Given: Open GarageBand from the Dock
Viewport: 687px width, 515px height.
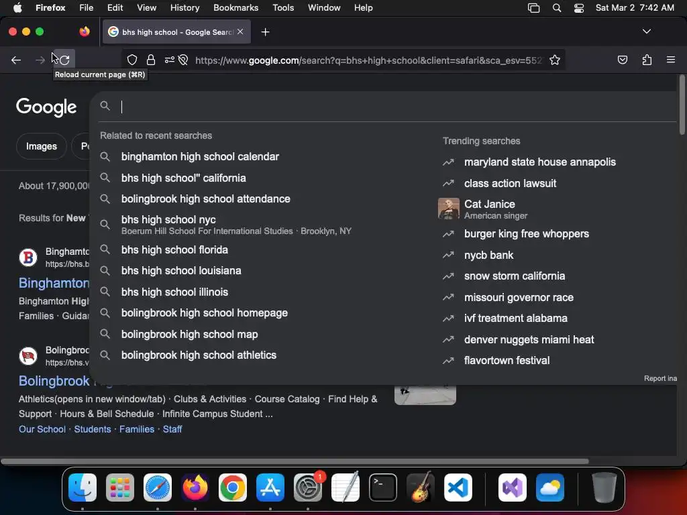Looking at the screenshot, I should click(421, 488).
